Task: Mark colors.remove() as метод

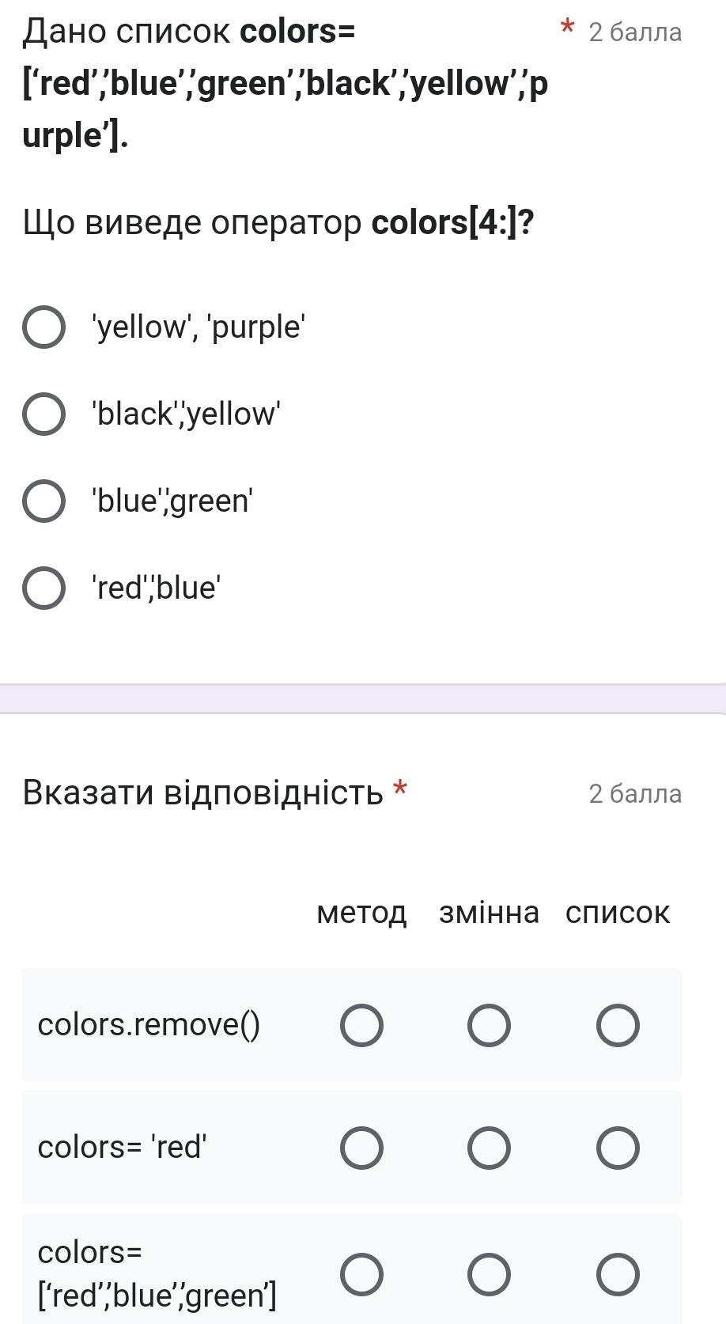Action: coord(361,1025)
